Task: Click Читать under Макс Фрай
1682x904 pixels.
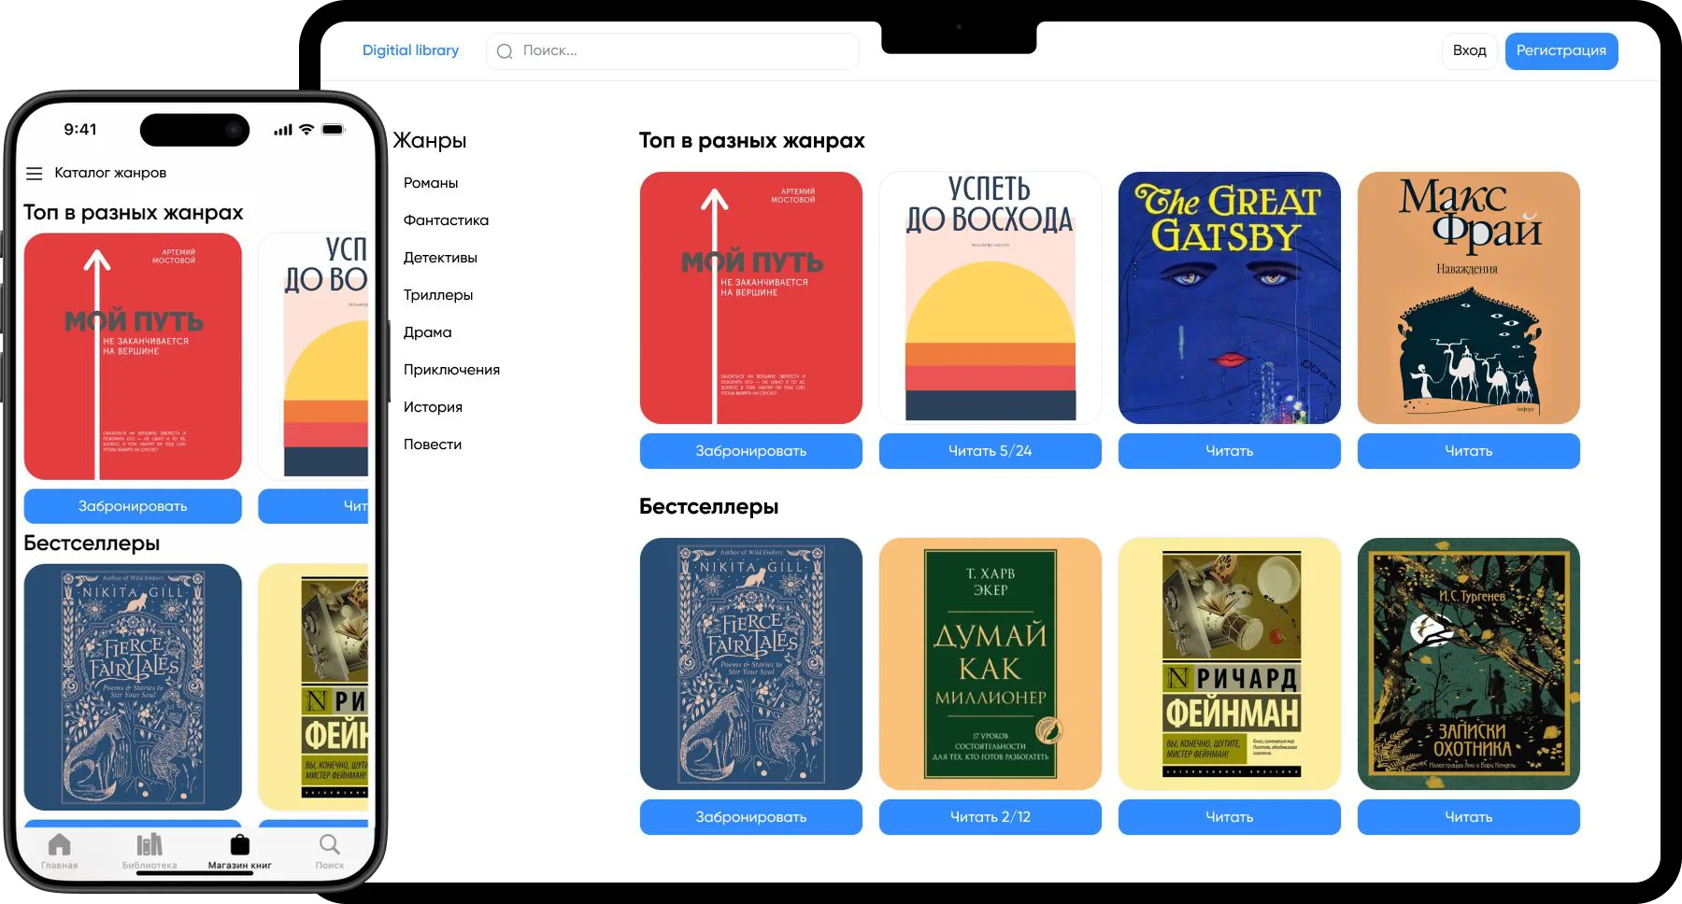Action: coord(1469,451)
